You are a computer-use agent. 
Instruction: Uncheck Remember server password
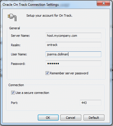(47, 73)
